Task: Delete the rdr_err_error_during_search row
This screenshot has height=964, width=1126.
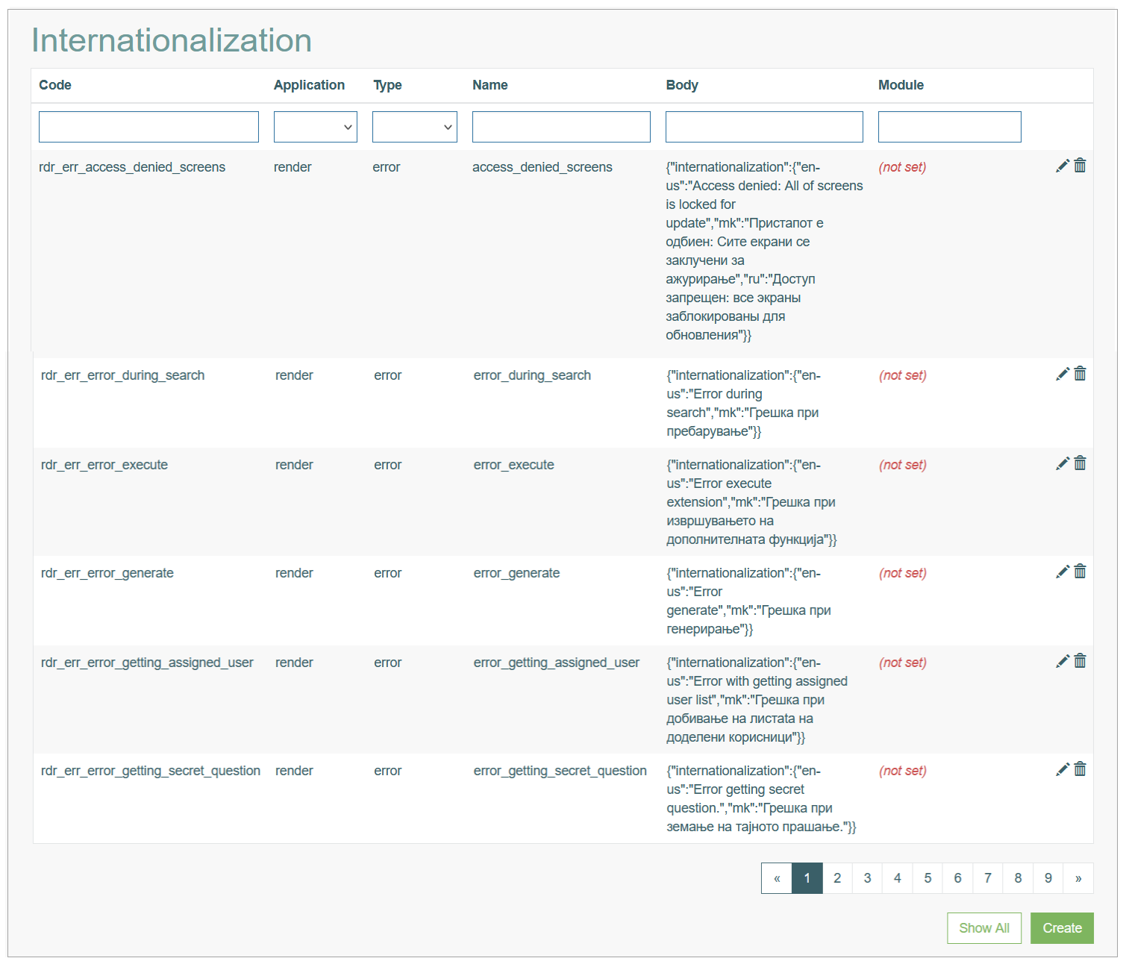Action: tap(1080, 374)
